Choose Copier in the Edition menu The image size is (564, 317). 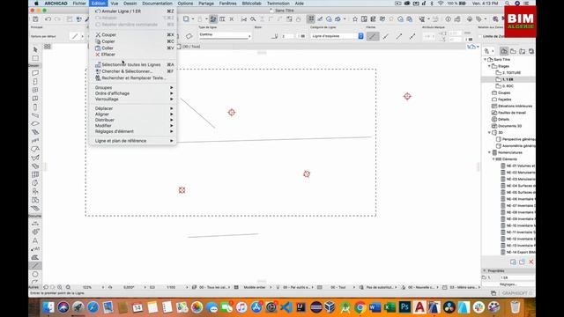pos(133,41)
